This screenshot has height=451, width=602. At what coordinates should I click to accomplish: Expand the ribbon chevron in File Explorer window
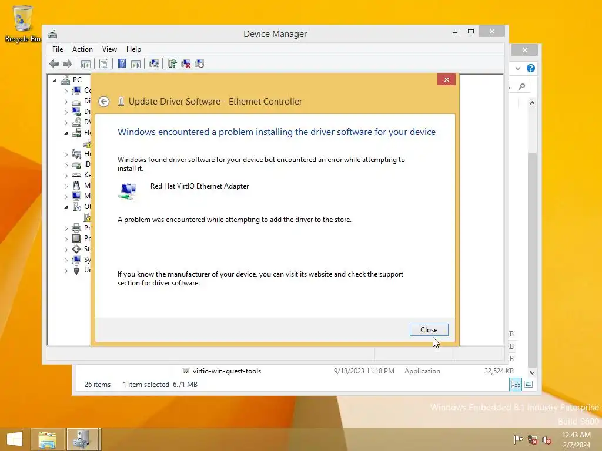click(518, 68)
